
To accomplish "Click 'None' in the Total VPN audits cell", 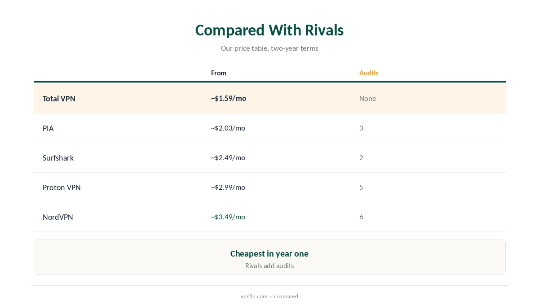I will [x=367, y=99].
